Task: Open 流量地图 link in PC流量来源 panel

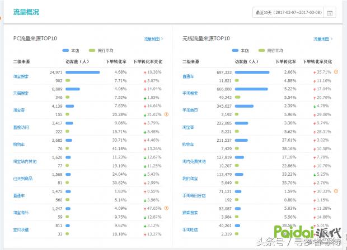Action: coord(153,39)
